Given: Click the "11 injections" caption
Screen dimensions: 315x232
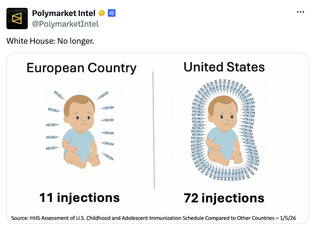Looking at the screenshot, I should pyautogui.click(x=79, y=197).
